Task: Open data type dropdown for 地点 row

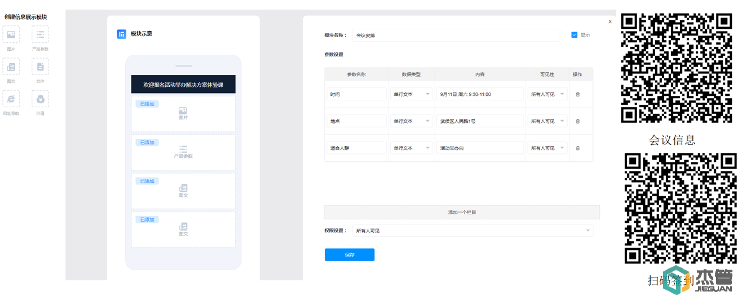Action: (411, 121)
